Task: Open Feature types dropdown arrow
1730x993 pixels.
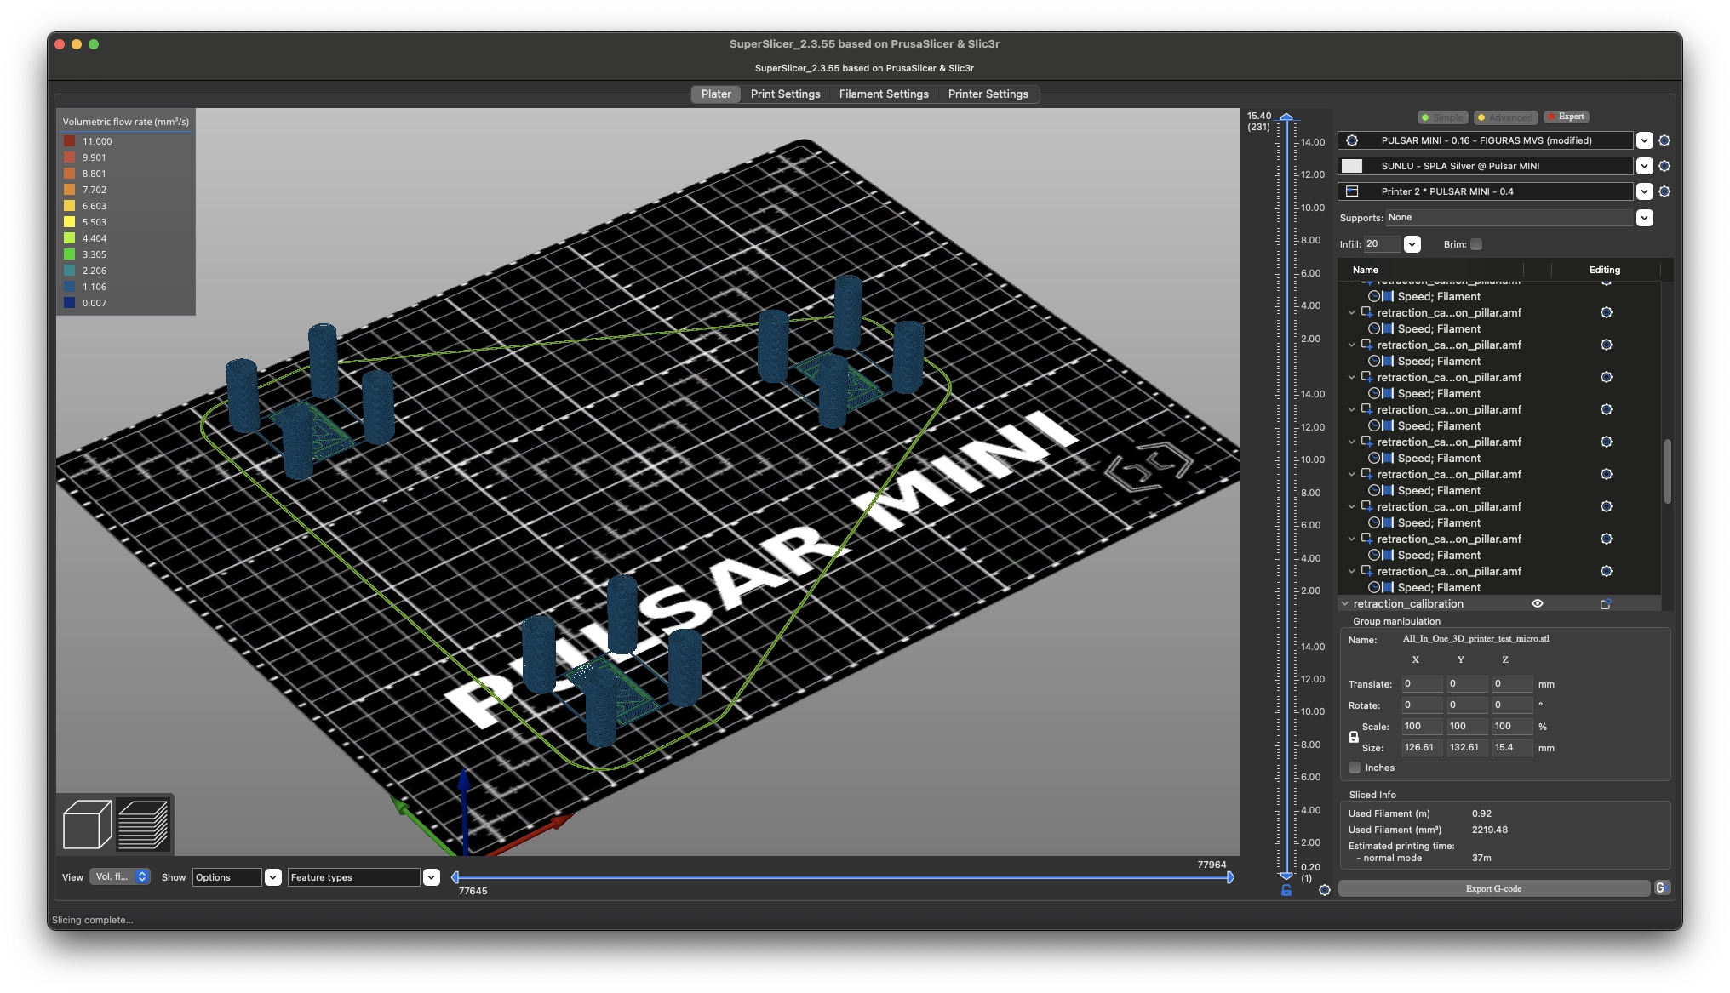Action: point(432,877)
